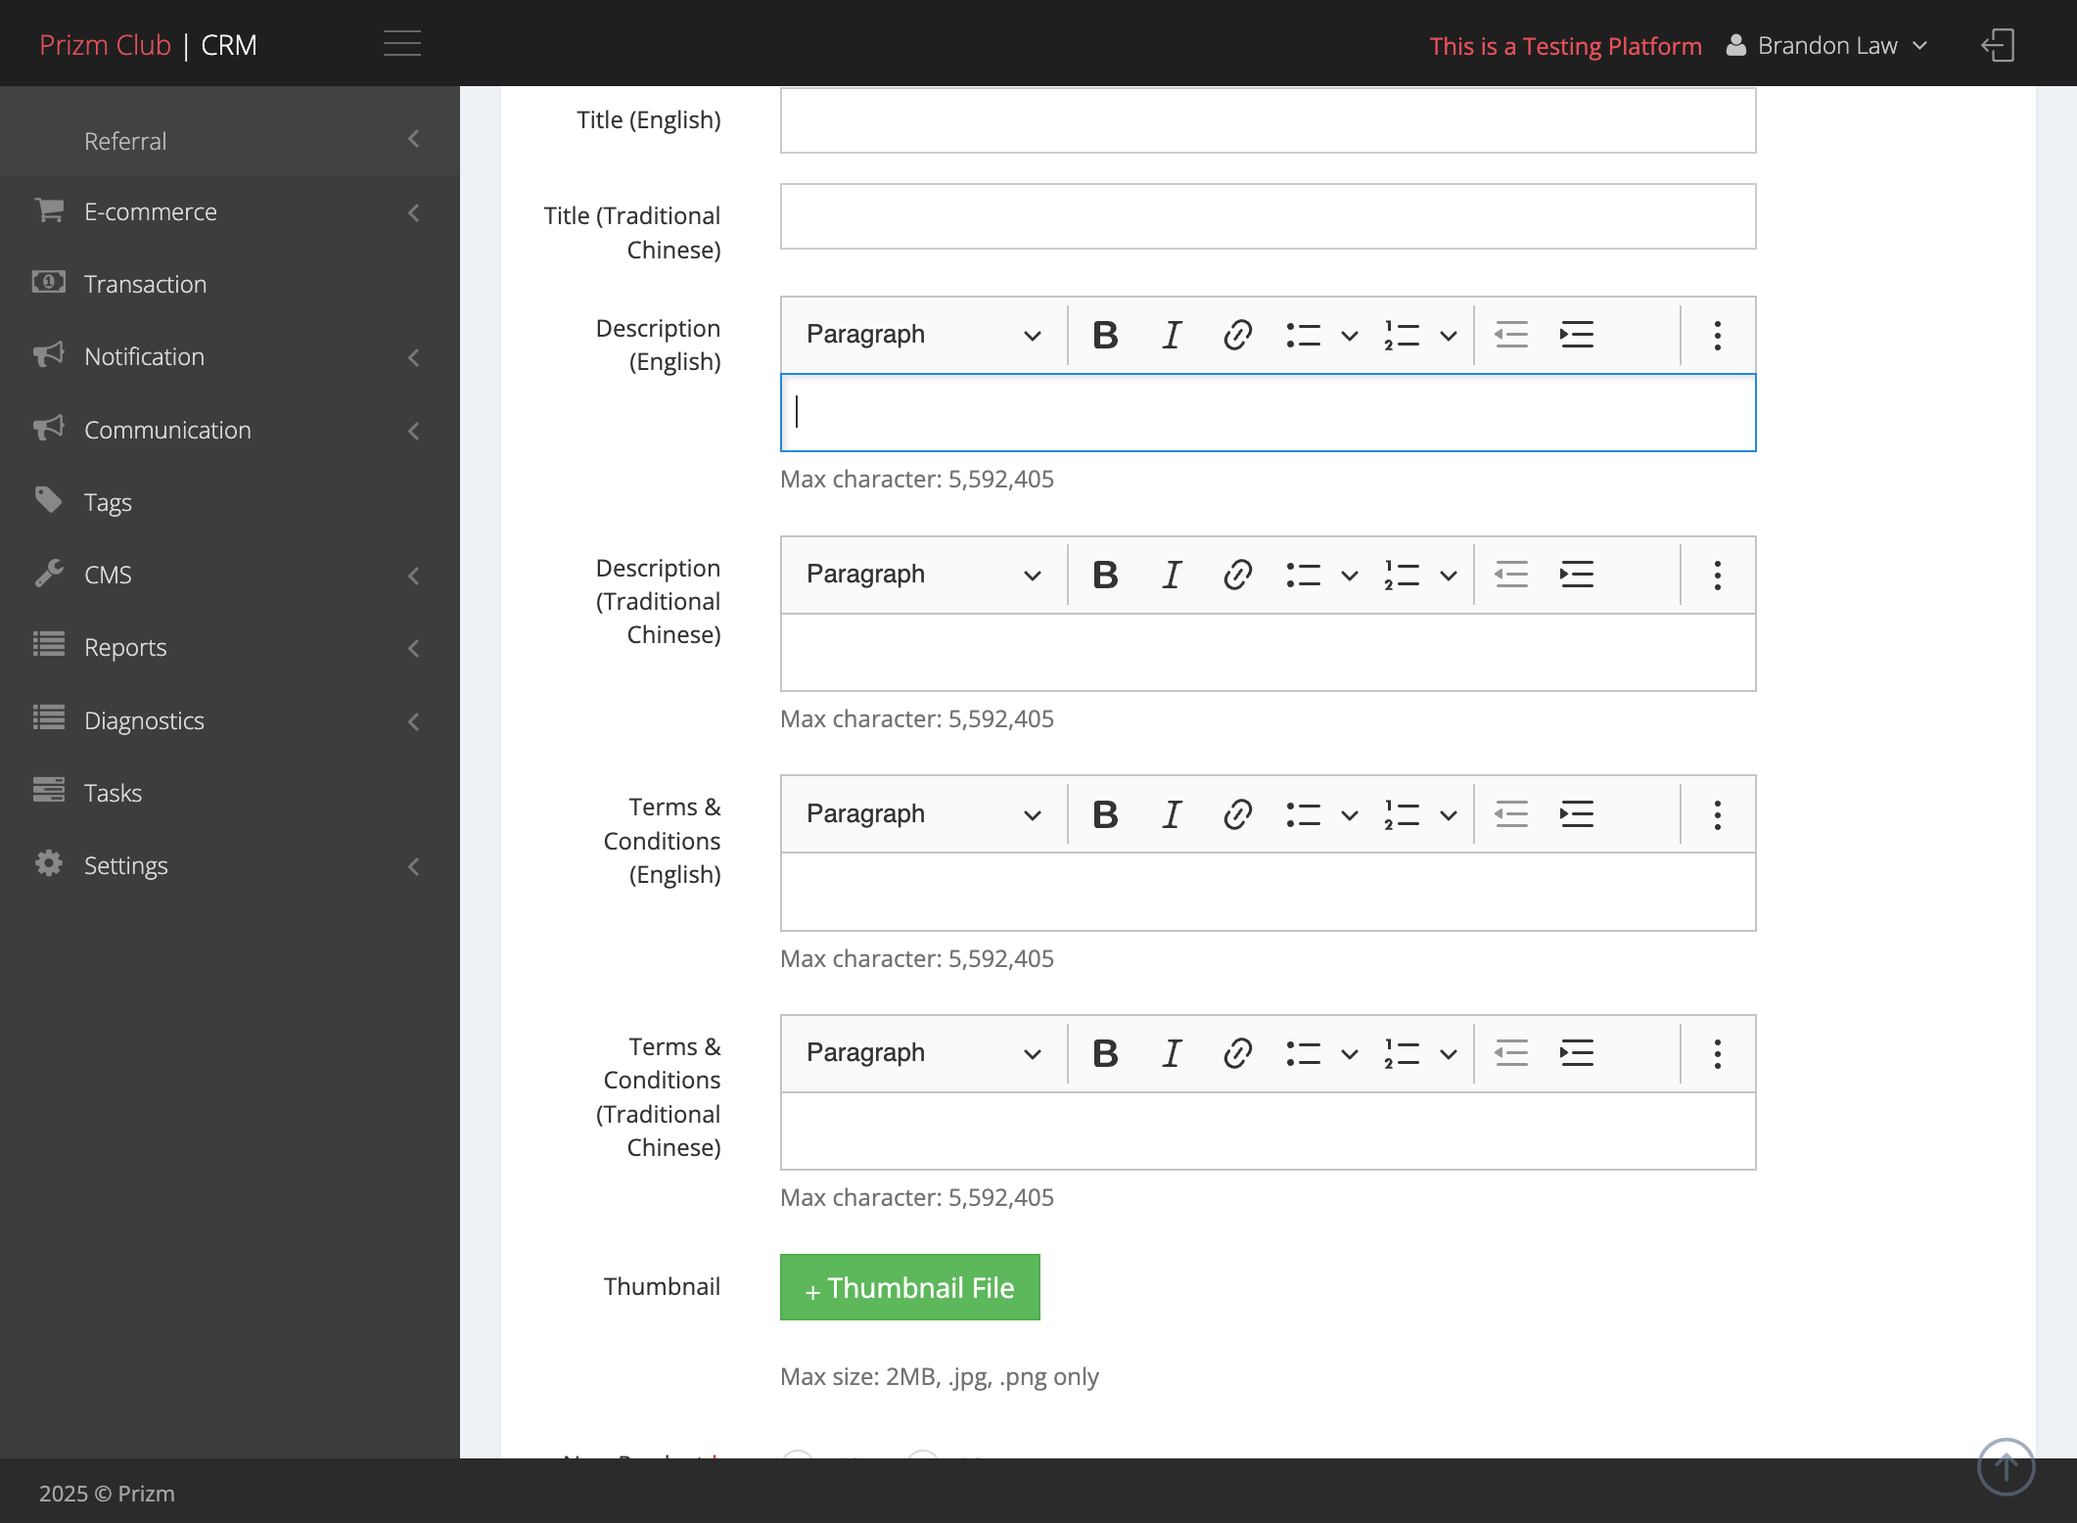
Task: Click the Title (Traditional Chinese) input field
Action: coord(1268,216)
